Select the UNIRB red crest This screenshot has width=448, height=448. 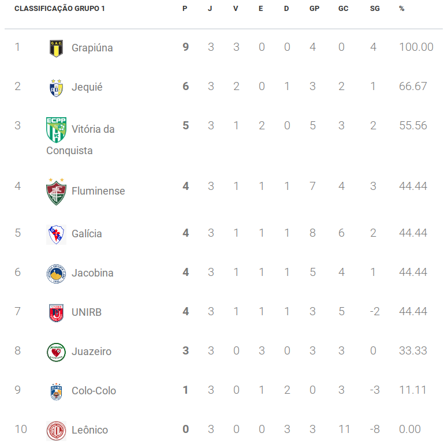pyautogui.click(x=56, y=313)
